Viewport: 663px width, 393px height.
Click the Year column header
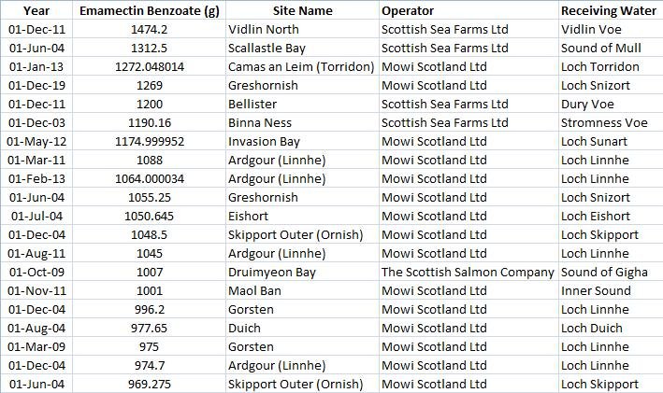[x=36, y=11]
